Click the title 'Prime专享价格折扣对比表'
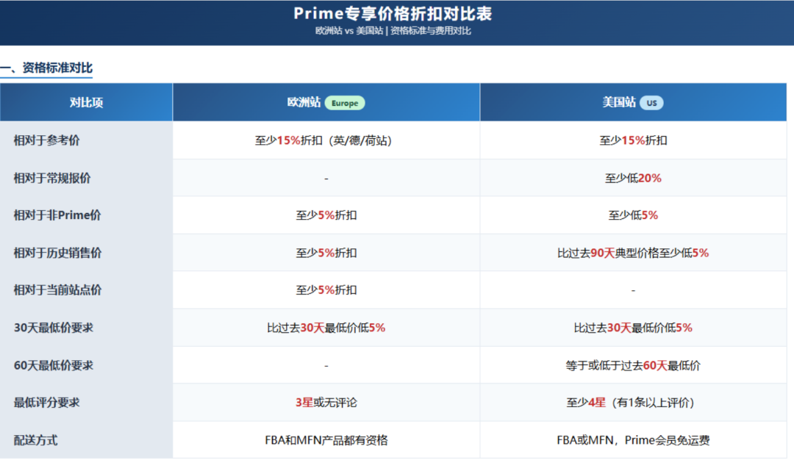This screenshot has height=460, width=794. point(393,14)
